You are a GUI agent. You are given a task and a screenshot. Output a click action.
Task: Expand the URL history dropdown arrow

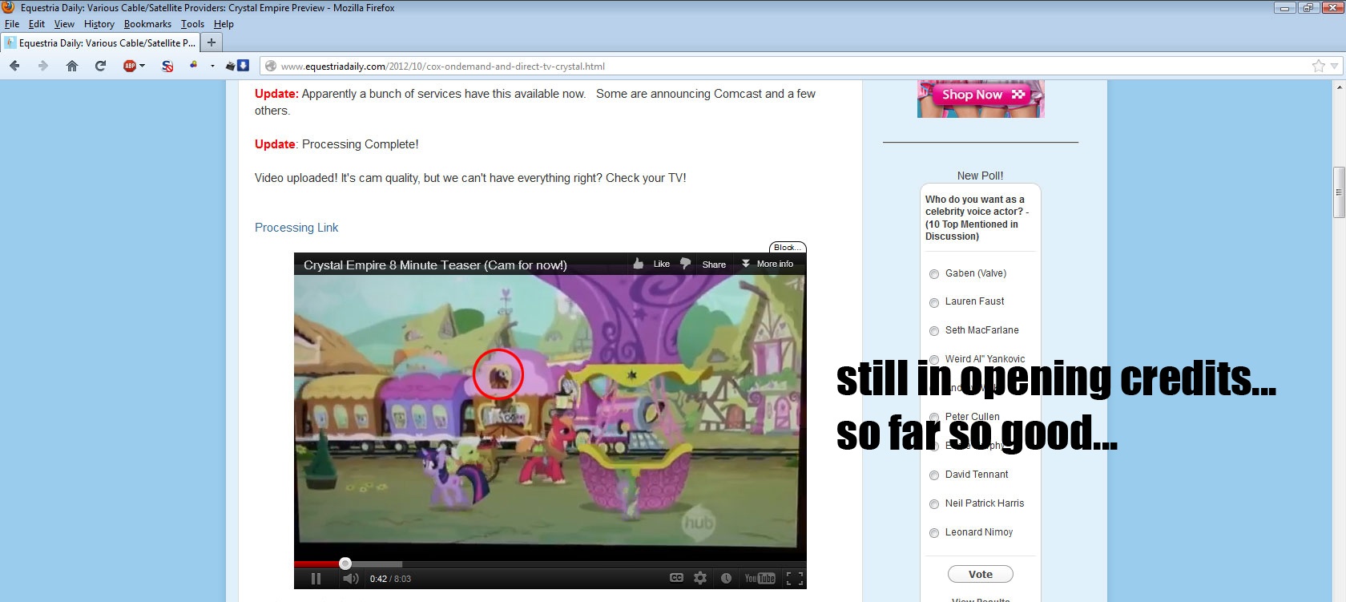pyautogui.click(x=1335, y=66)
